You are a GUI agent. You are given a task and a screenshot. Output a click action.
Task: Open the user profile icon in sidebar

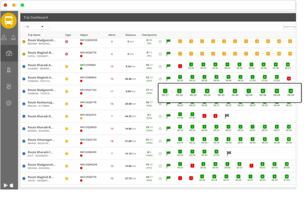point(4,37)
